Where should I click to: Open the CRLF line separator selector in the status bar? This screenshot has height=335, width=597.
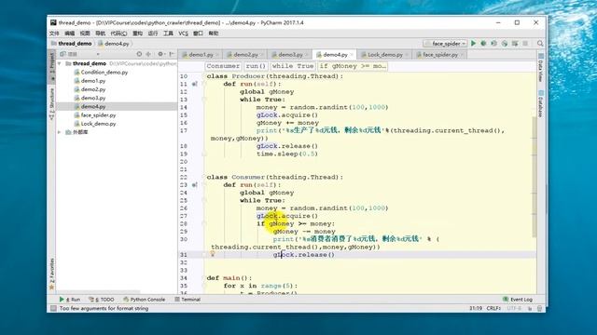(x=493, y=308)
